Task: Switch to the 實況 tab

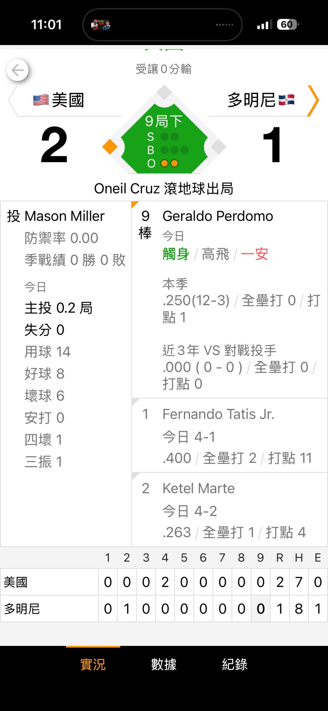Action: 93,664
